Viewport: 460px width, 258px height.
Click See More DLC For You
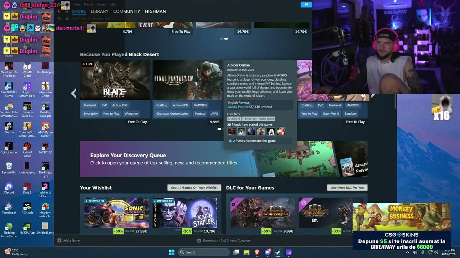click(x=347, y=187)
